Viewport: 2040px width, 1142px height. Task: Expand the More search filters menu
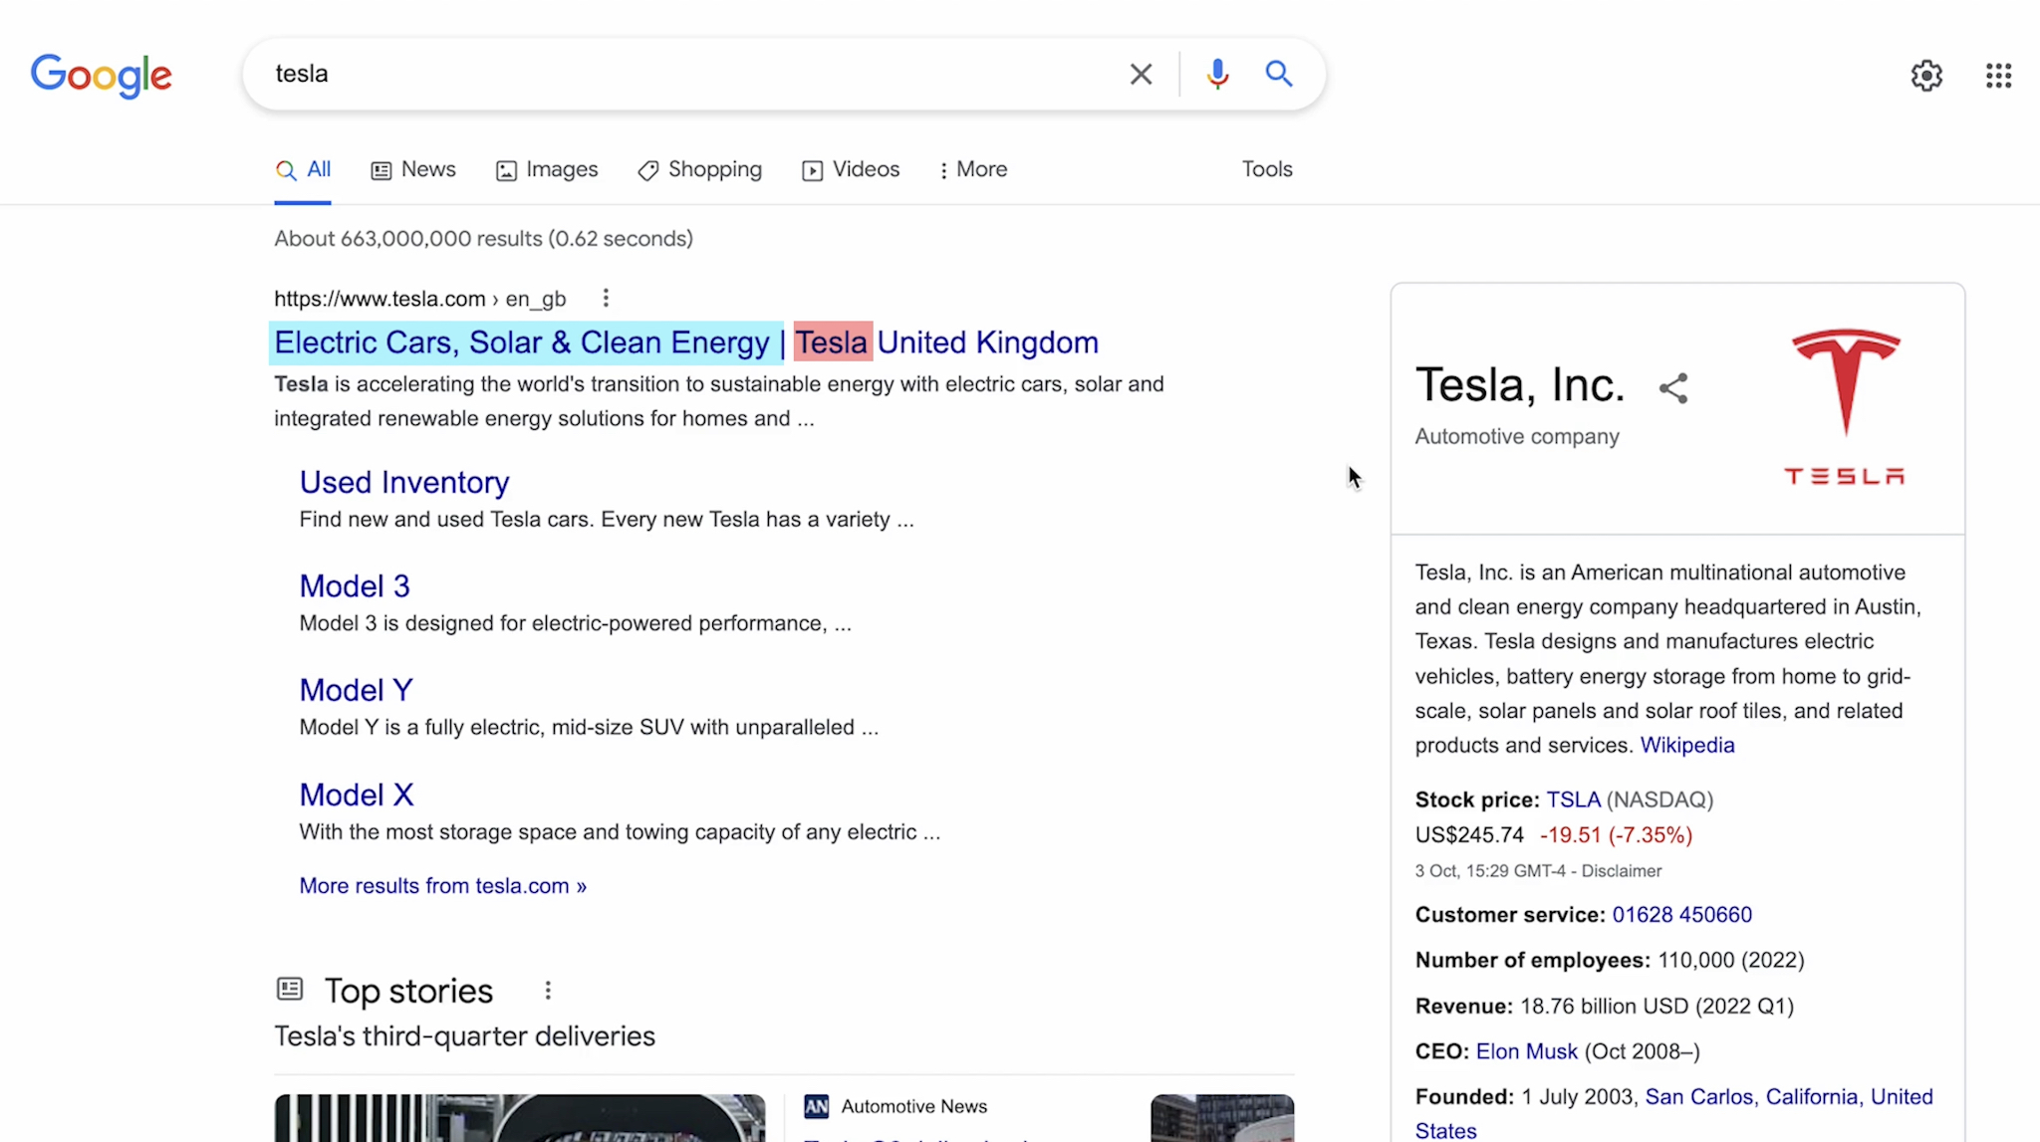point(972,170)
